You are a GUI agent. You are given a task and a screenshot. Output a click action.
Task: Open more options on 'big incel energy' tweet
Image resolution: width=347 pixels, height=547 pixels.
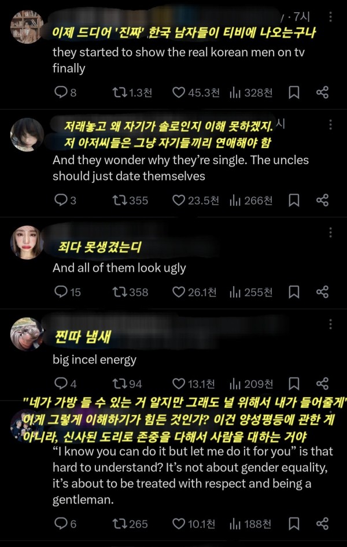pyautogui.click(x=330, y=324)
